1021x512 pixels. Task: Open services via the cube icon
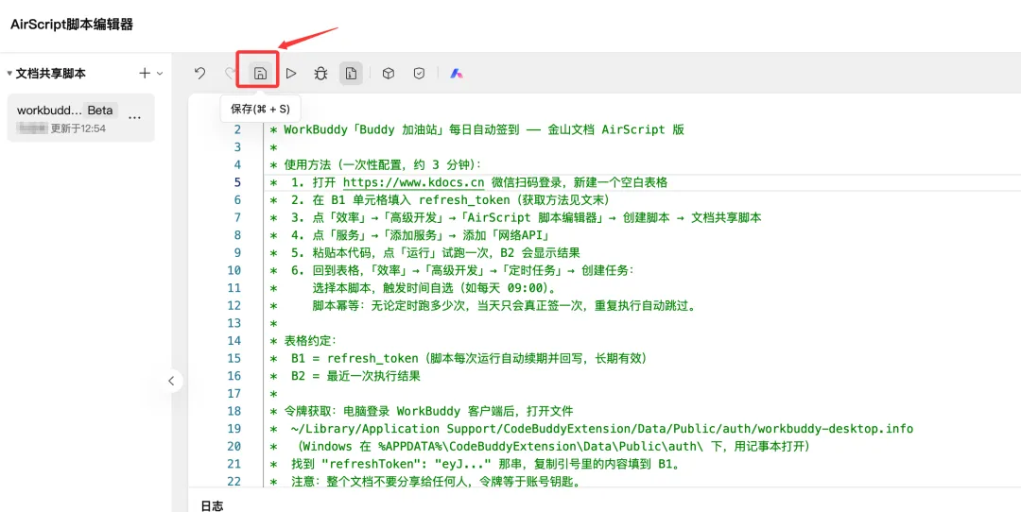(x=389, y=74)
